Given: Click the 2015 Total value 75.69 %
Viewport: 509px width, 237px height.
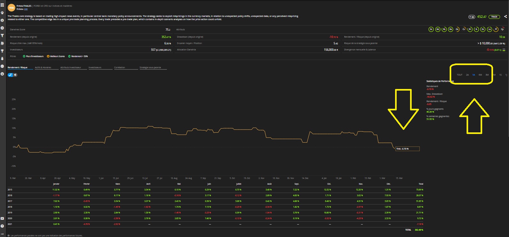Looking at the screenshot, I should tap(420, 190).
